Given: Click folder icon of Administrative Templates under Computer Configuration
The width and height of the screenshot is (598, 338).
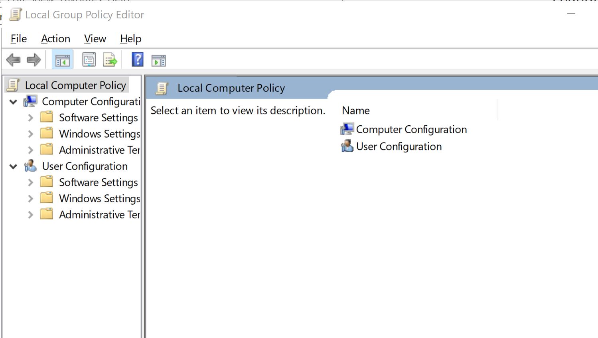Looking at the screenshot, I should [x=47, y=150].
